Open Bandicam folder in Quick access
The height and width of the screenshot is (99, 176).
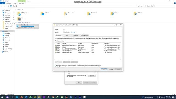pos(7,22)
